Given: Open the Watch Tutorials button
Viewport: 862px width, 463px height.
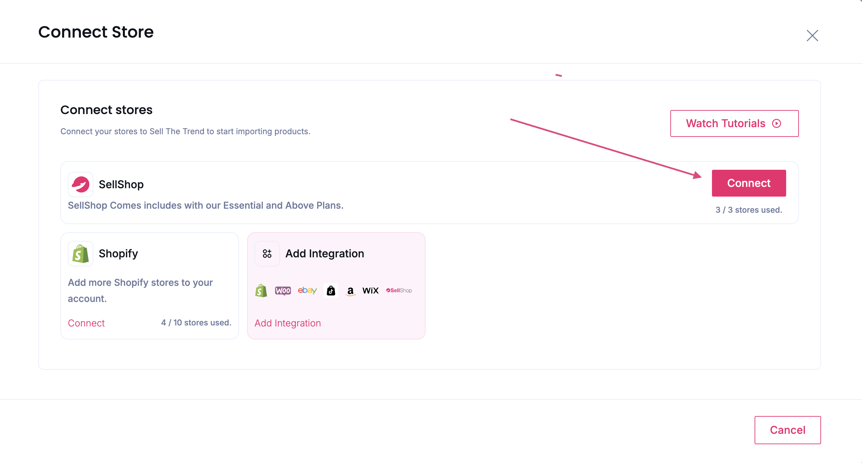Looking at the screenshot, I should [x=725, y=123].
